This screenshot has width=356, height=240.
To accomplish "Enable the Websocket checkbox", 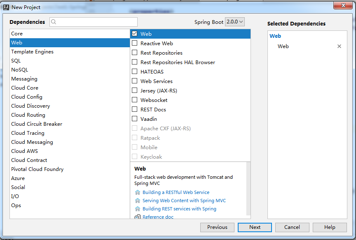I will (x=135, y=99).
